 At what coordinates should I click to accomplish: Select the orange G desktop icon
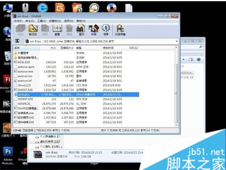click(60, 8)
